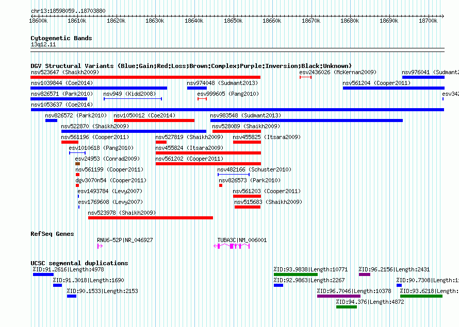This screenshot has height=327, width=459.
Task: Click ruler position 18610k
Action: (77, 21)
